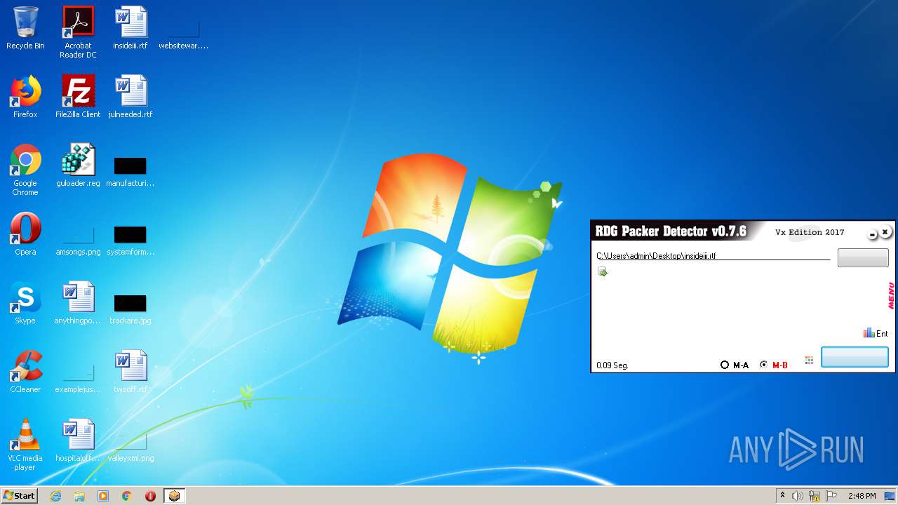The height and width of the screenshot is (505, 898).
Task: Select the anythingpo... document icon
Action: (x=78, y=303)
